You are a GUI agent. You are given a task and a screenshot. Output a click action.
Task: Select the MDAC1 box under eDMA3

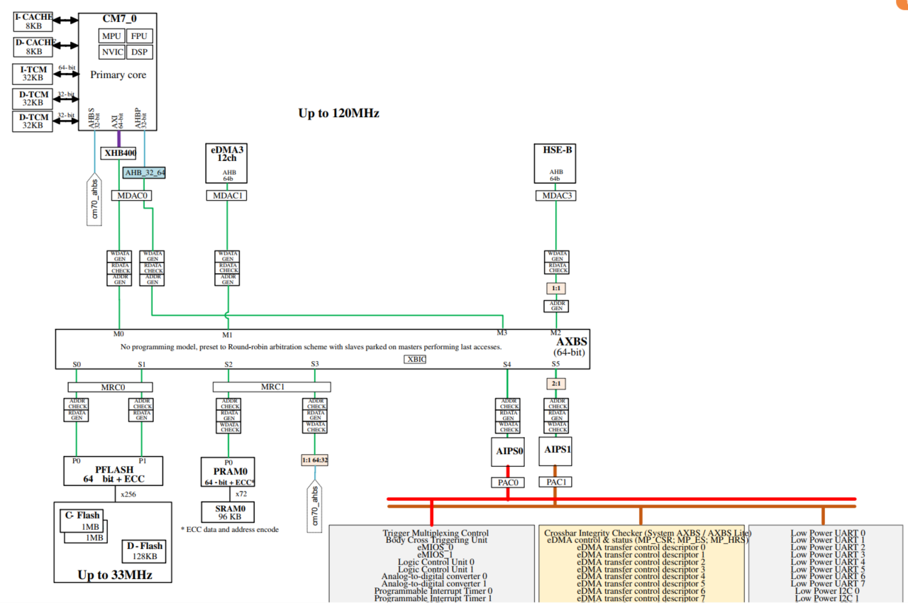tap(227, 195)
